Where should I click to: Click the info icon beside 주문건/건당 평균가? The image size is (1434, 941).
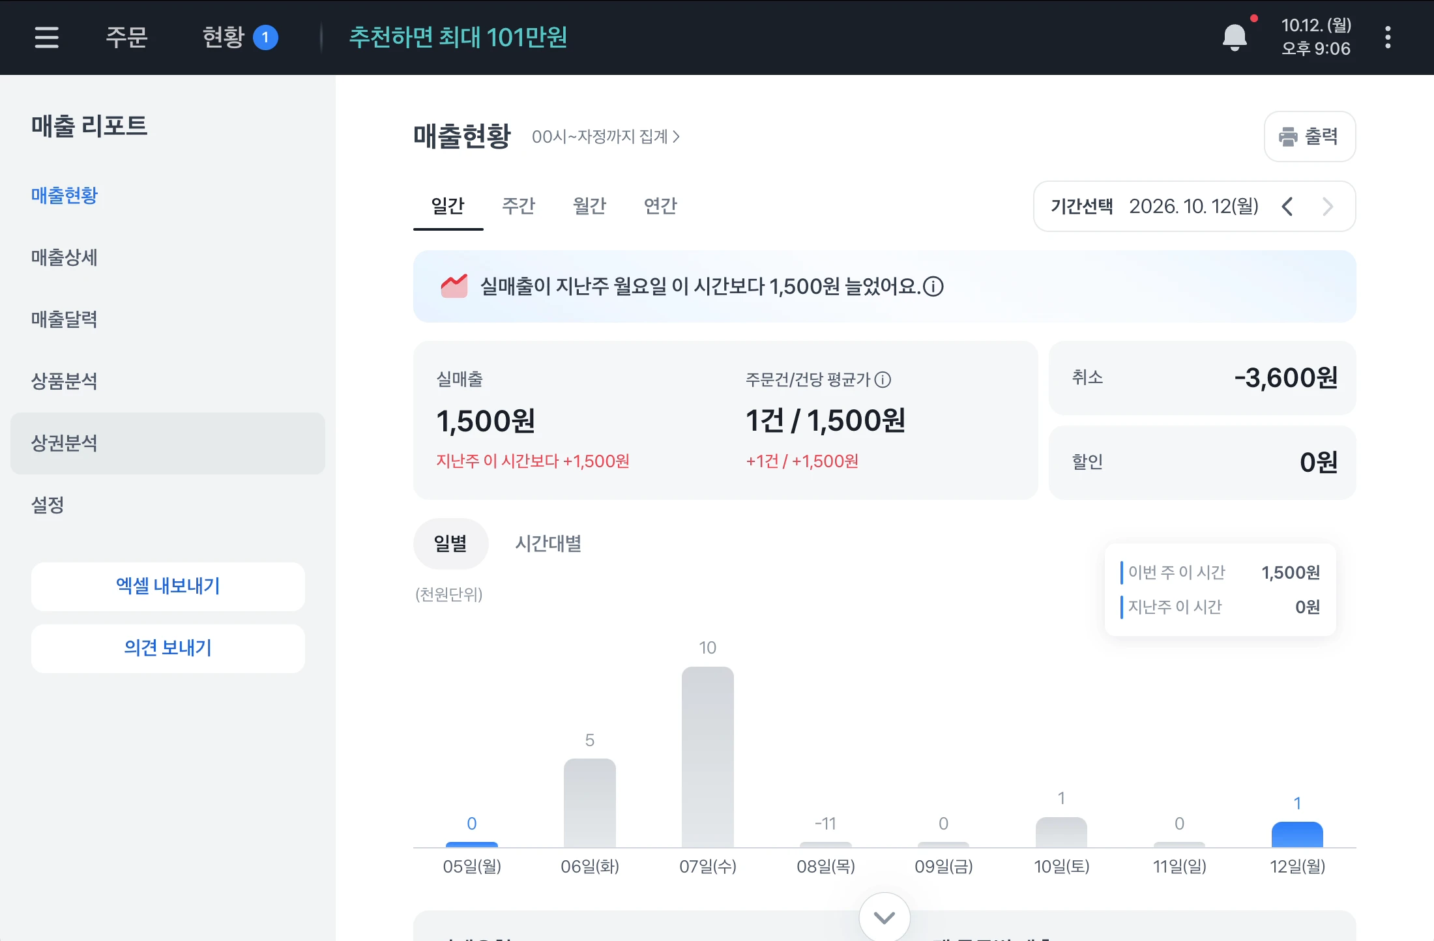883,379
